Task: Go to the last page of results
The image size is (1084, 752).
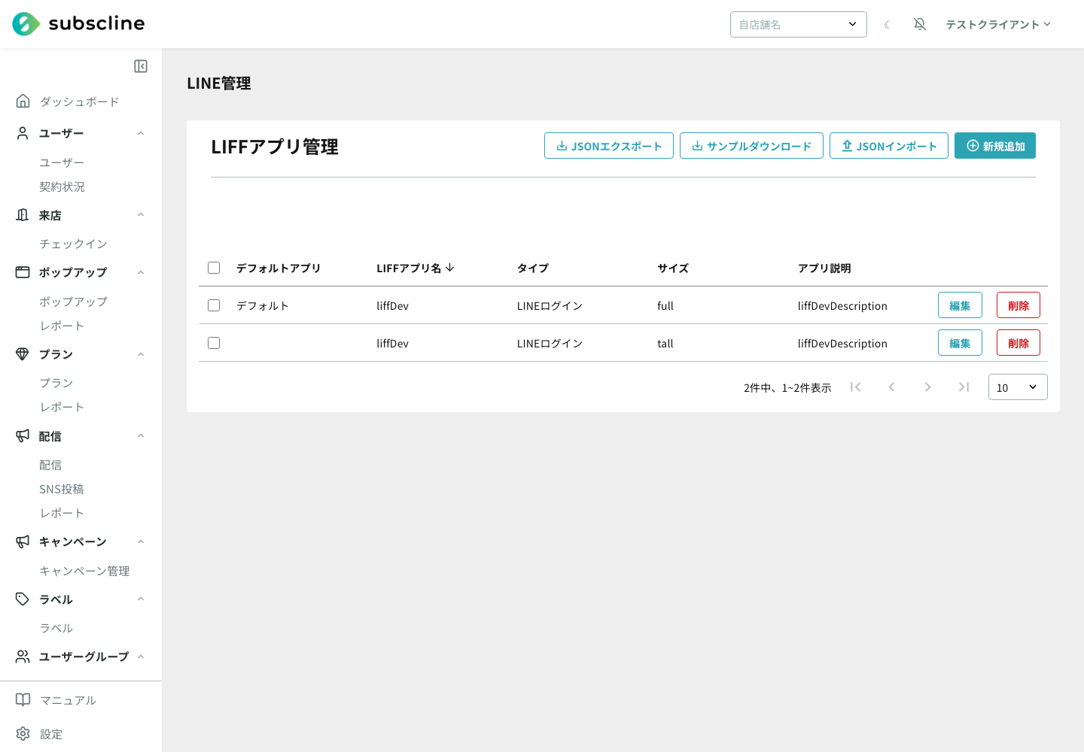Action: pos(964,387)
